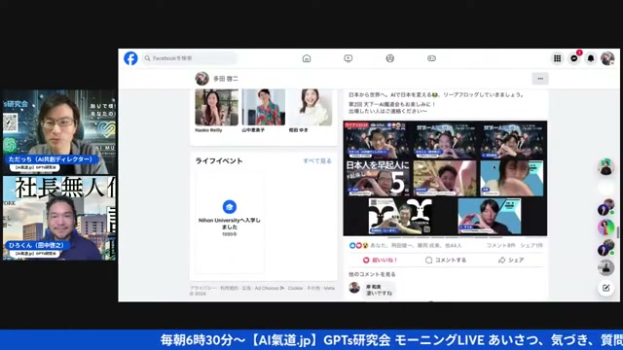
Task: Click the ライフイベント heading
Action: (x=219, y=160)
